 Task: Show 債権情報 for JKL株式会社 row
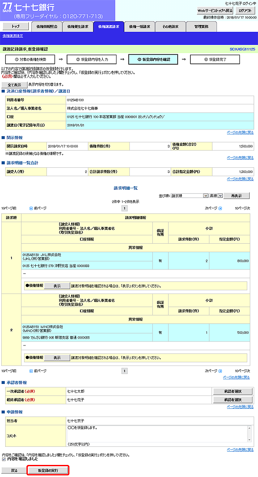click(x=57, y=286)
